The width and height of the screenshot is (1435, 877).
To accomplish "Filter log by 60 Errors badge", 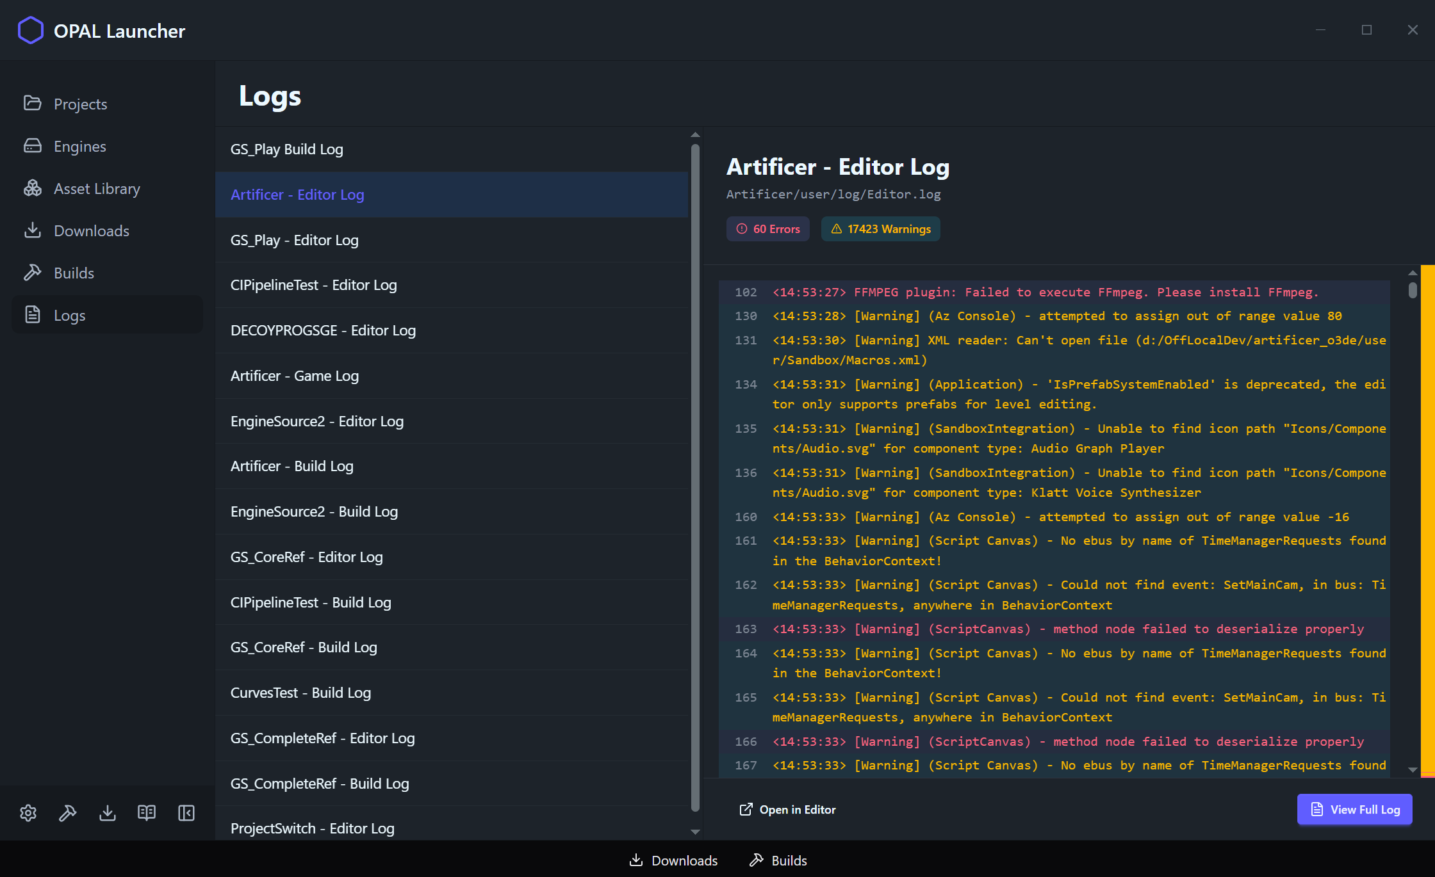I will 767,229.
